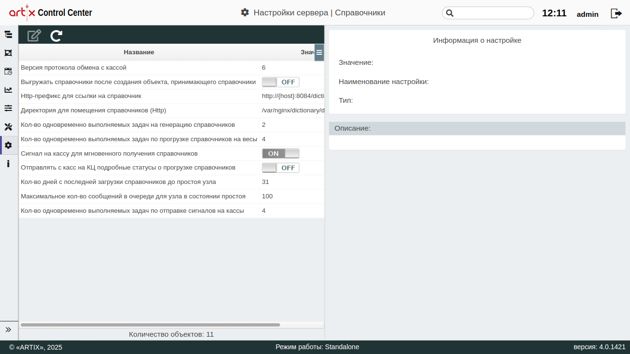Click the 'Название' column header
630x354 pixels.
139,52
